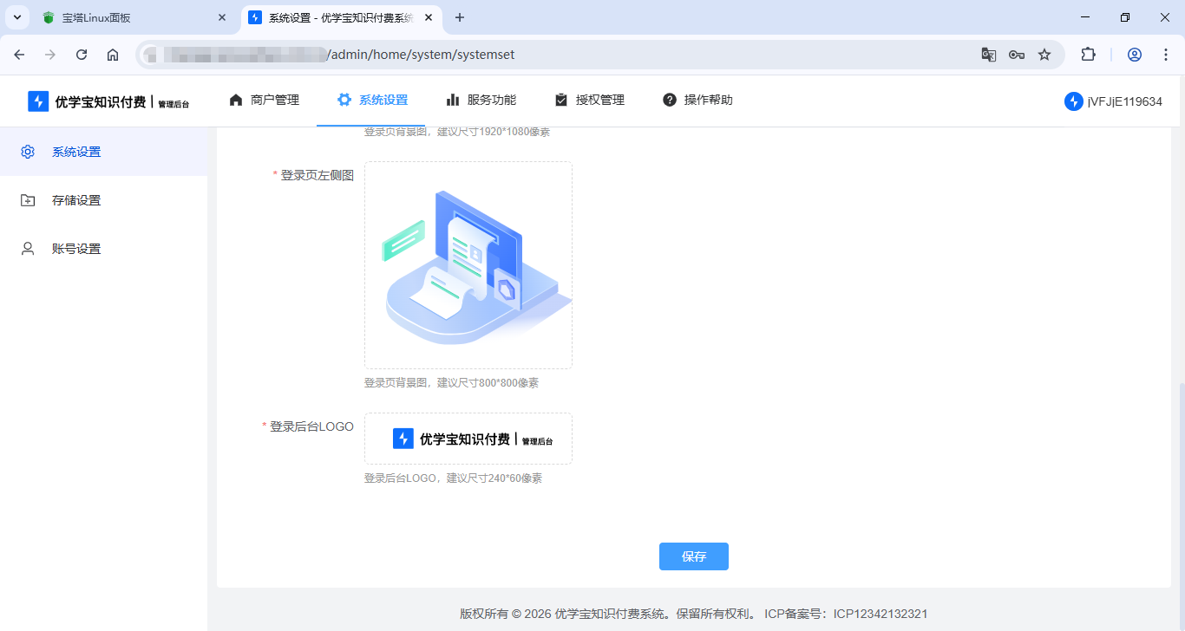Open the Chrome three-dot menu
This screenshot has height=631, width=1185.
(1166, 54)
